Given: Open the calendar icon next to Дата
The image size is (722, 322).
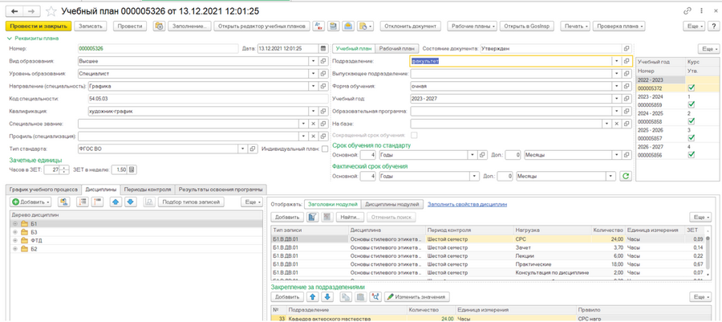Looking at the screenshot, I should [x=322, y=48].
